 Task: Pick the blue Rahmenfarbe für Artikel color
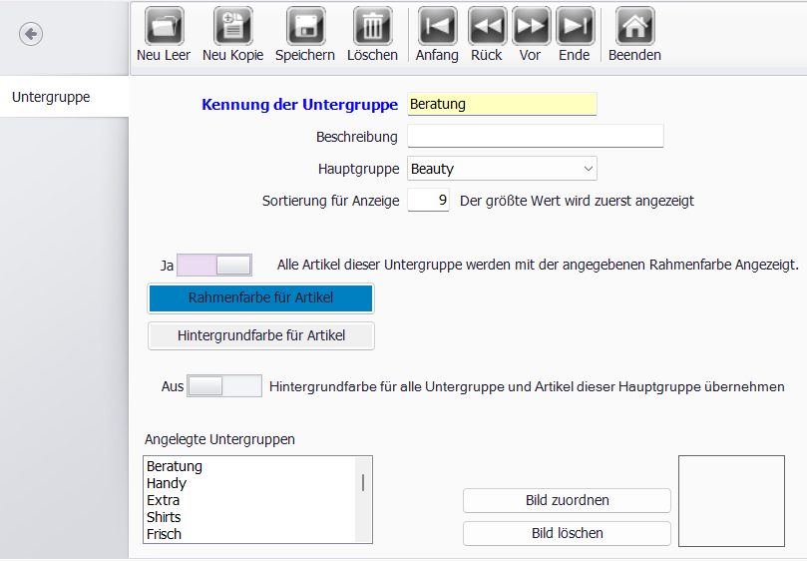coord(260,298)
